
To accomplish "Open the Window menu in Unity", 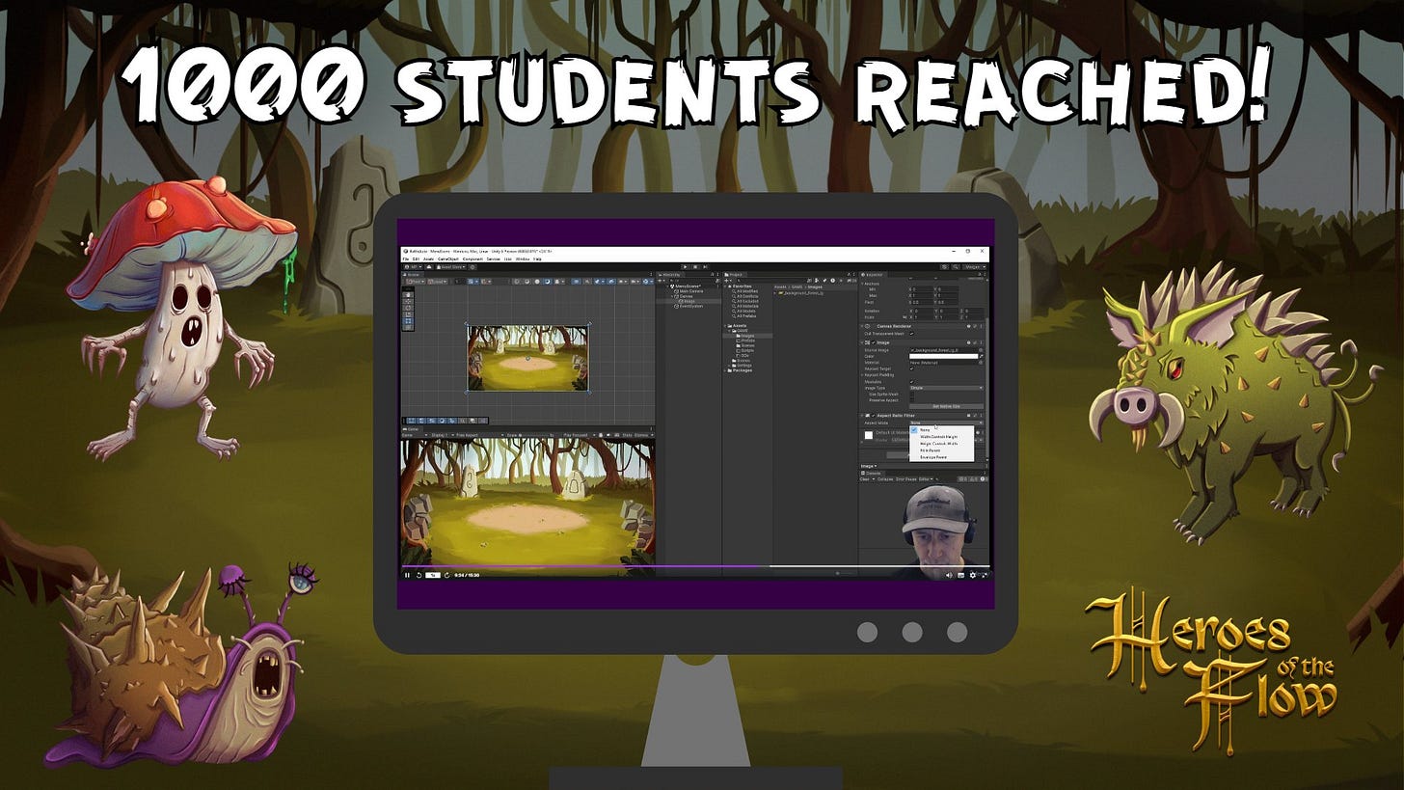I will point(523,259).
